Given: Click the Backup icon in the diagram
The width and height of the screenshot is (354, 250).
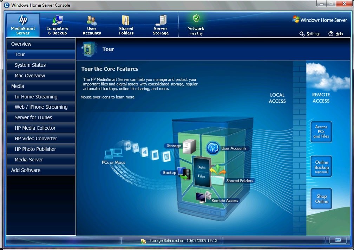Looking at the screenshot, I should point(184,174).
